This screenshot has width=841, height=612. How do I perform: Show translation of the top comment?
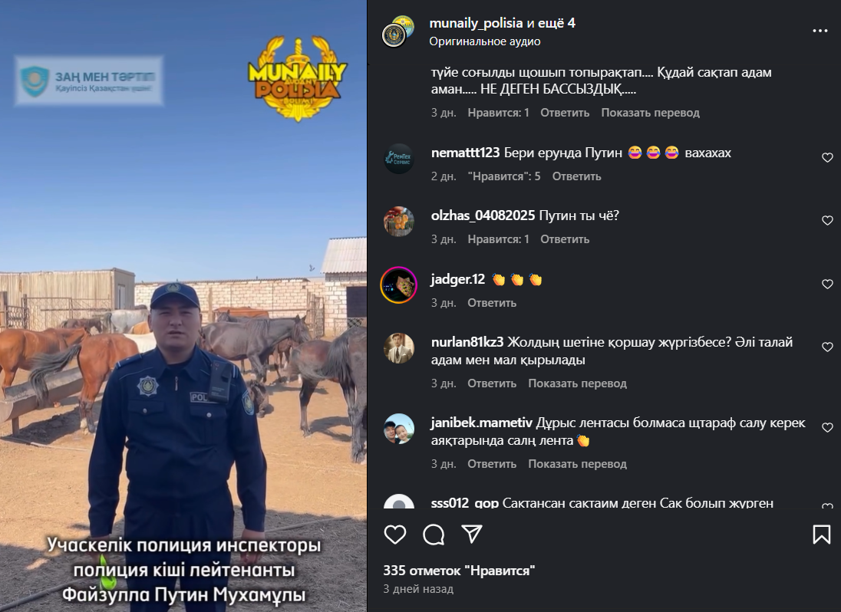point(650,113)
